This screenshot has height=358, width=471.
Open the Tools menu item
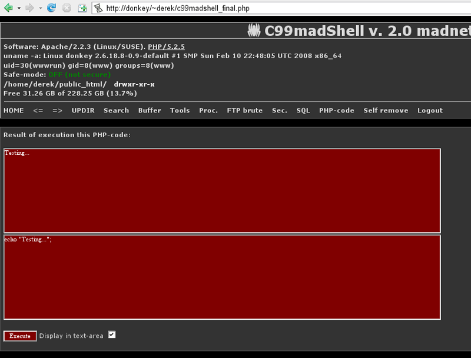[180, 111]
